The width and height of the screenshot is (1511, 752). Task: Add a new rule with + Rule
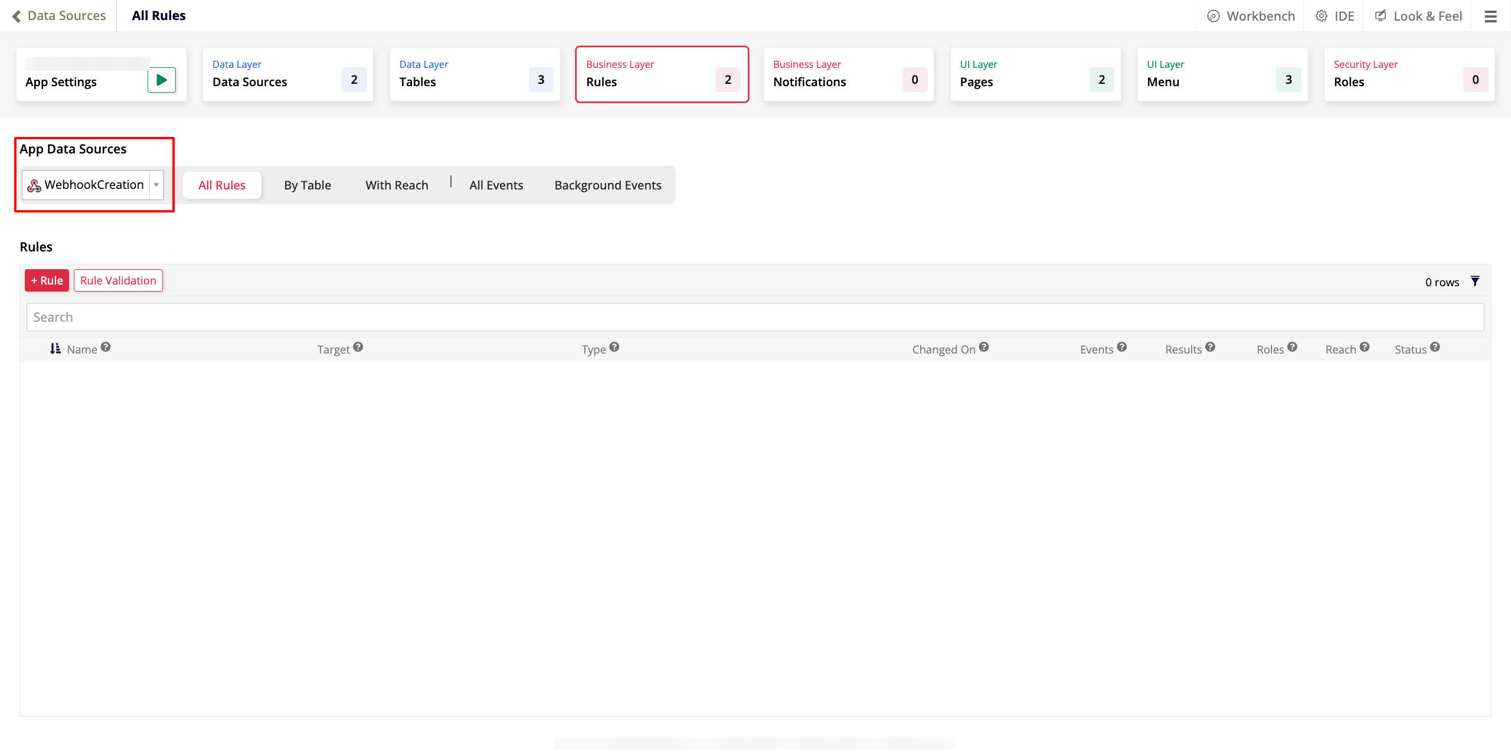pyautogui.click(x=47, y=280)
